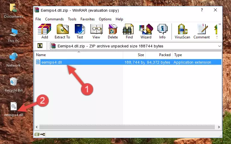Close the WinRAR window
Image resolution: width=231 pixels, height=144 pixels.
click(215, 10)
